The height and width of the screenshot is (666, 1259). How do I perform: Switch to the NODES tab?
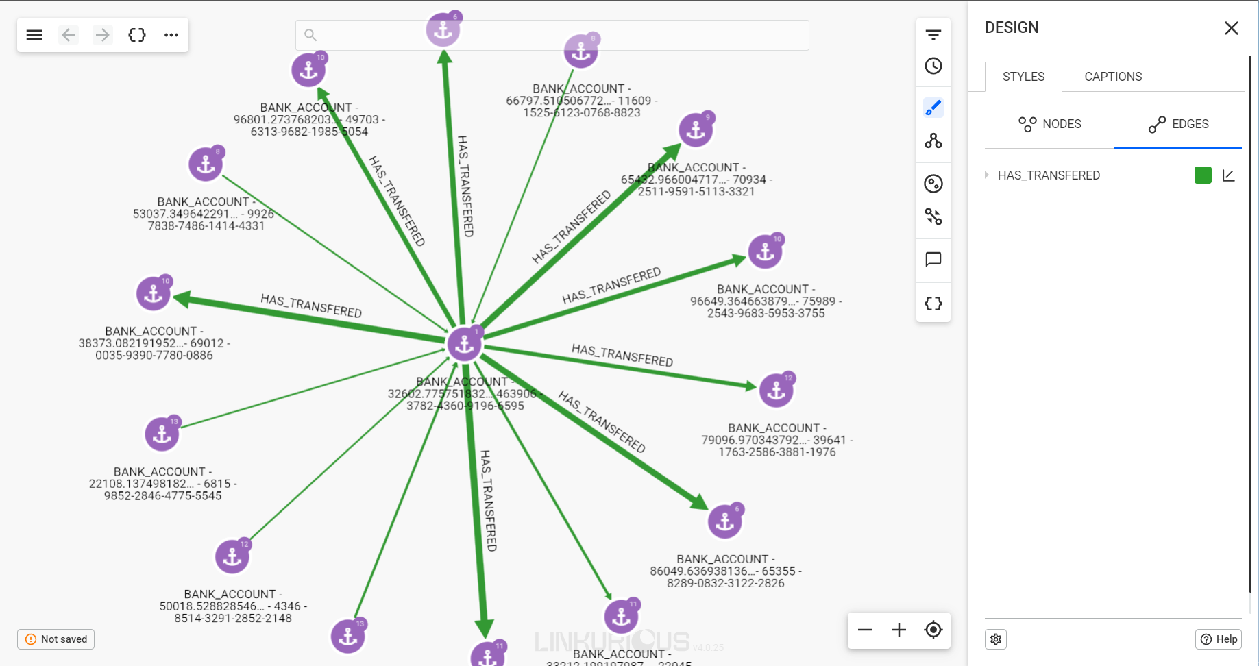1049,124
